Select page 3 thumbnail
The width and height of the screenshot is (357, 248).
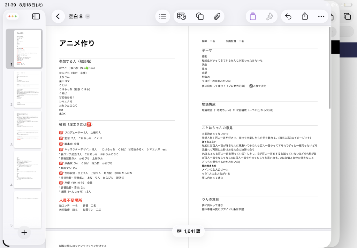point(28,129)
